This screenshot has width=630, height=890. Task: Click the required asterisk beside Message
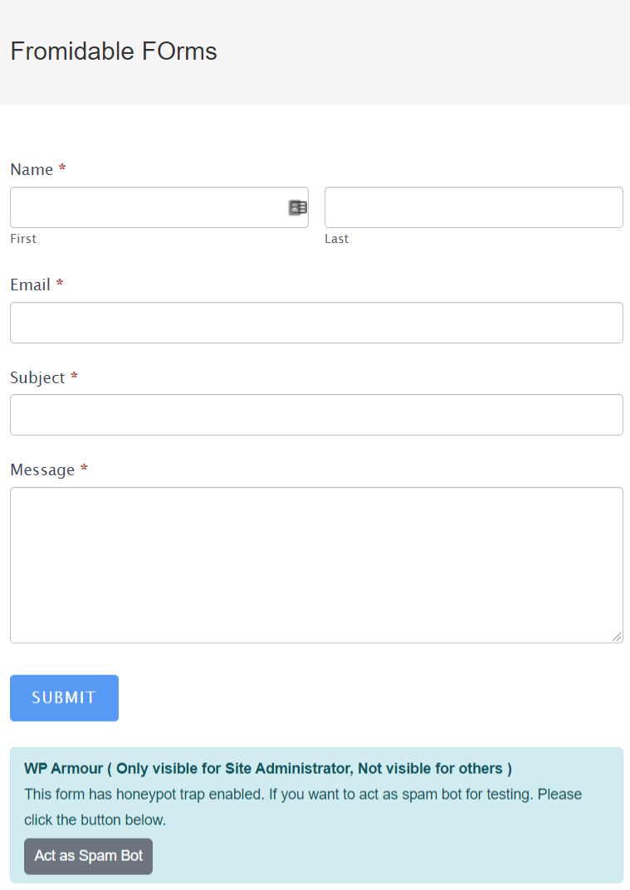83,469
